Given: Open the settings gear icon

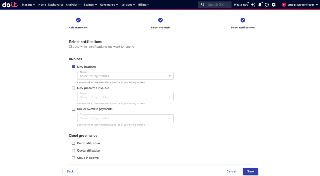Looking at the screenshot, I should [274, 5].
